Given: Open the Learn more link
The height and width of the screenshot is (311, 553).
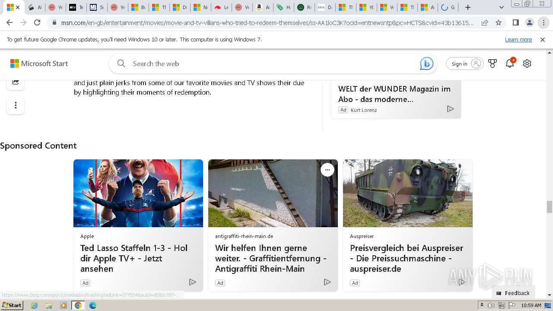Looking at the screenshot, I should pos(518,39).
